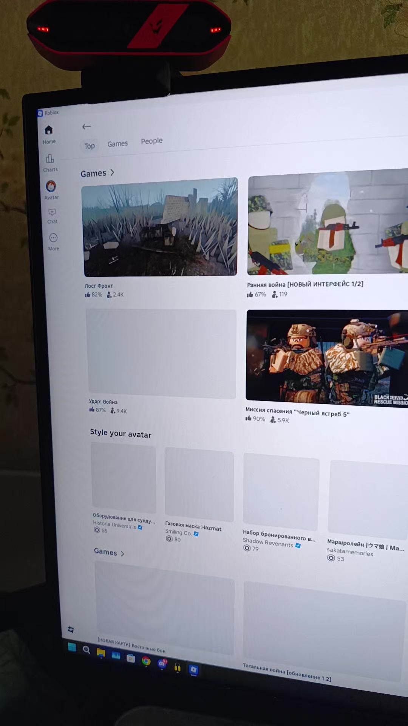Viewport: 408px width, 726px height.
Task: Click 9.4K players under Удар: Война
Action: click(x=119, y=411)
